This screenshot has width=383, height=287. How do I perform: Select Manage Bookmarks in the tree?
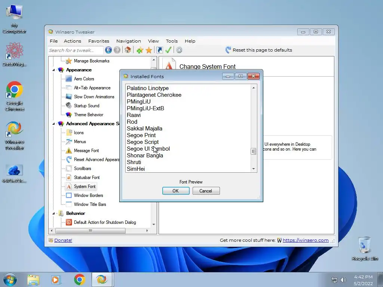coord(92,61)
